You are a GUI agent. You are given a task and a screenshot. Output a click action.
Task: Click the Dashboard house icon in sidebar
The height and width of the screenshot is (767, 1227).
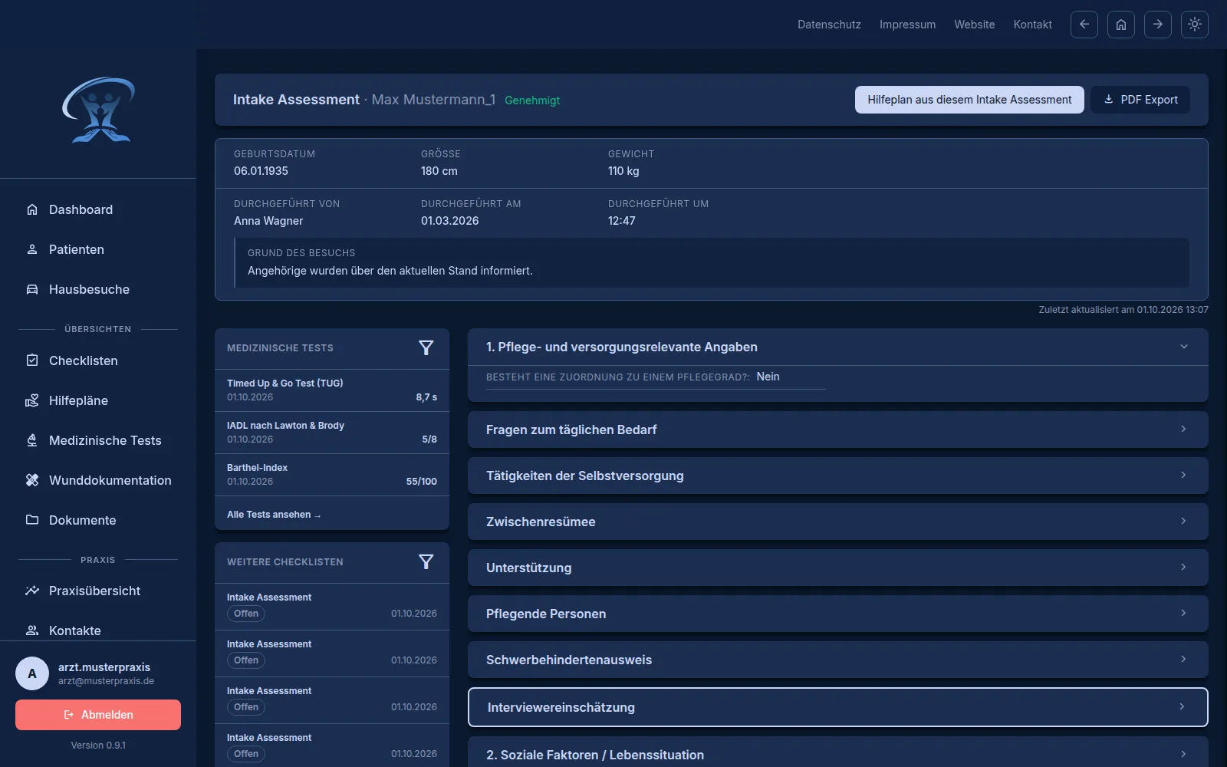pyautogui.click(x=32, y=209)
